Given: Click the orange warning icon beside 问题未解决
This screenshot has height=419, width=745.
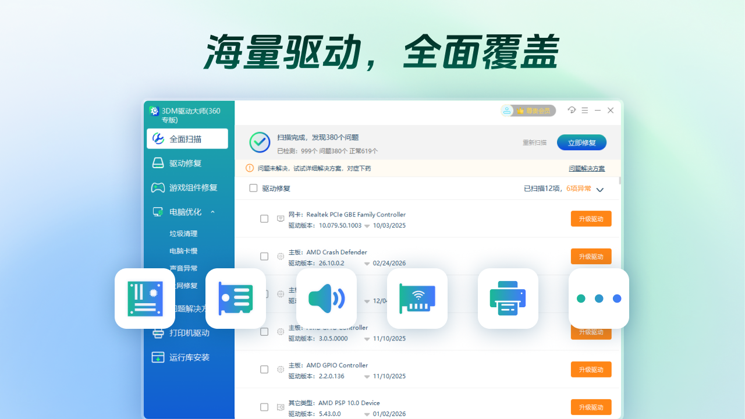Looking at the screenshot, I should 250,168.
